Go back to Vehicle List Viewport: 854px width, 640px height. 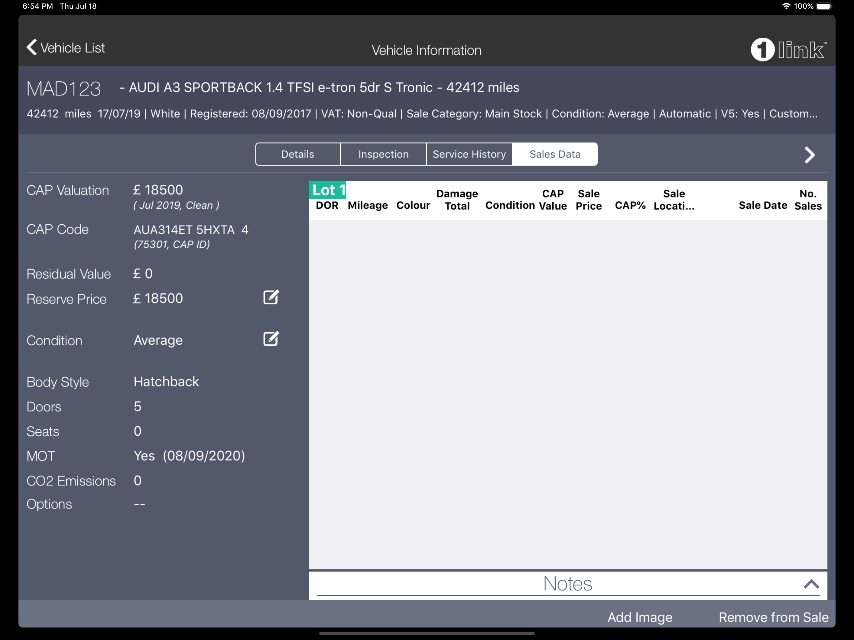[x=66, y=48]
